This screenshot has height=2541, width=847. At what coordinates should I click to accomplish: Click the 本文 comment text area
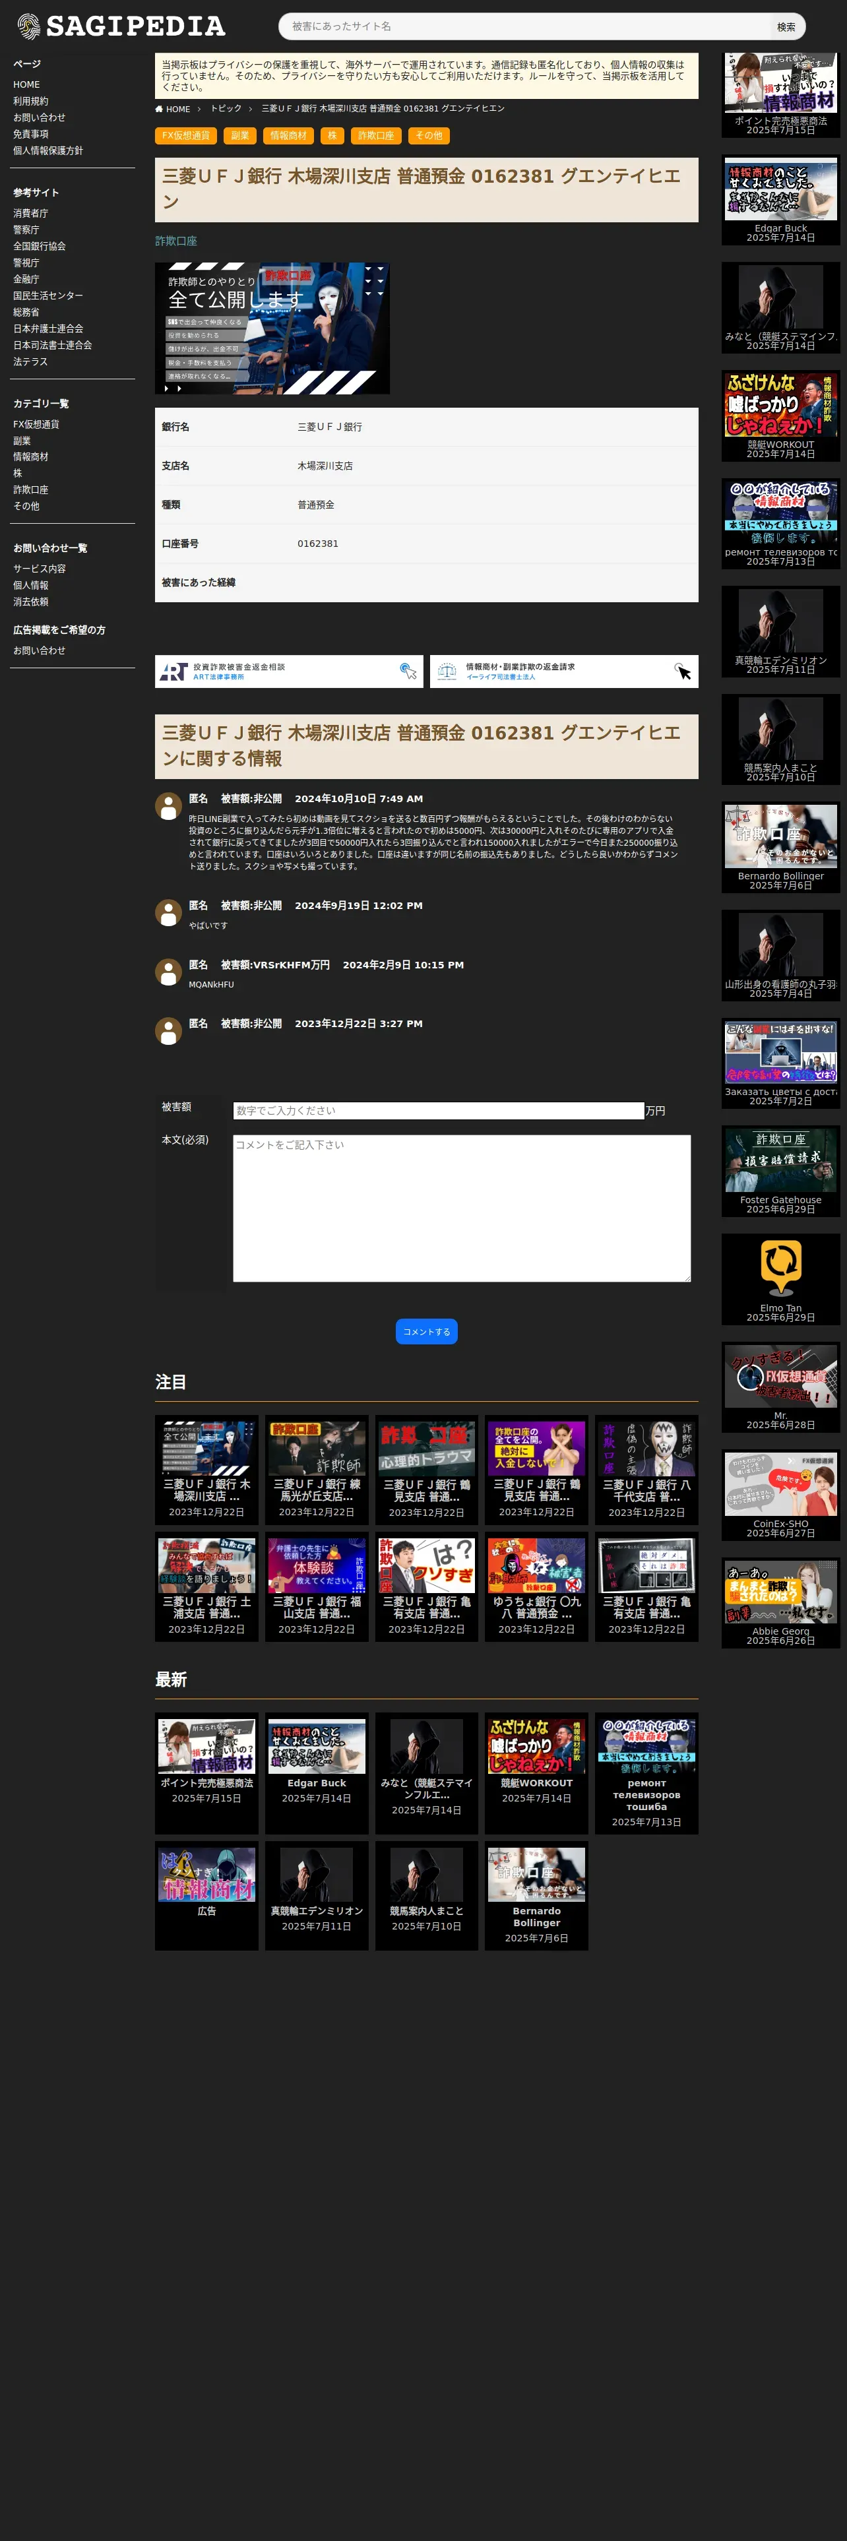[x=462, y=1208]
